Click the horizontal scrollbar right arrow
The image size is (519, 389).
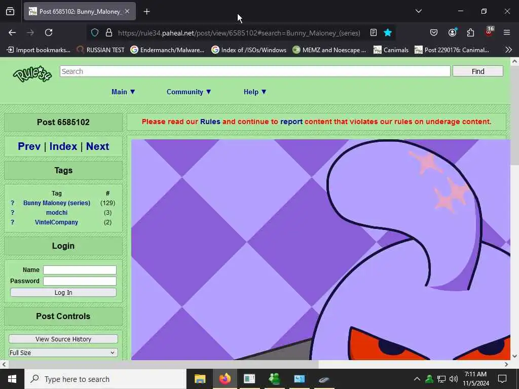(x=506, y=364)
